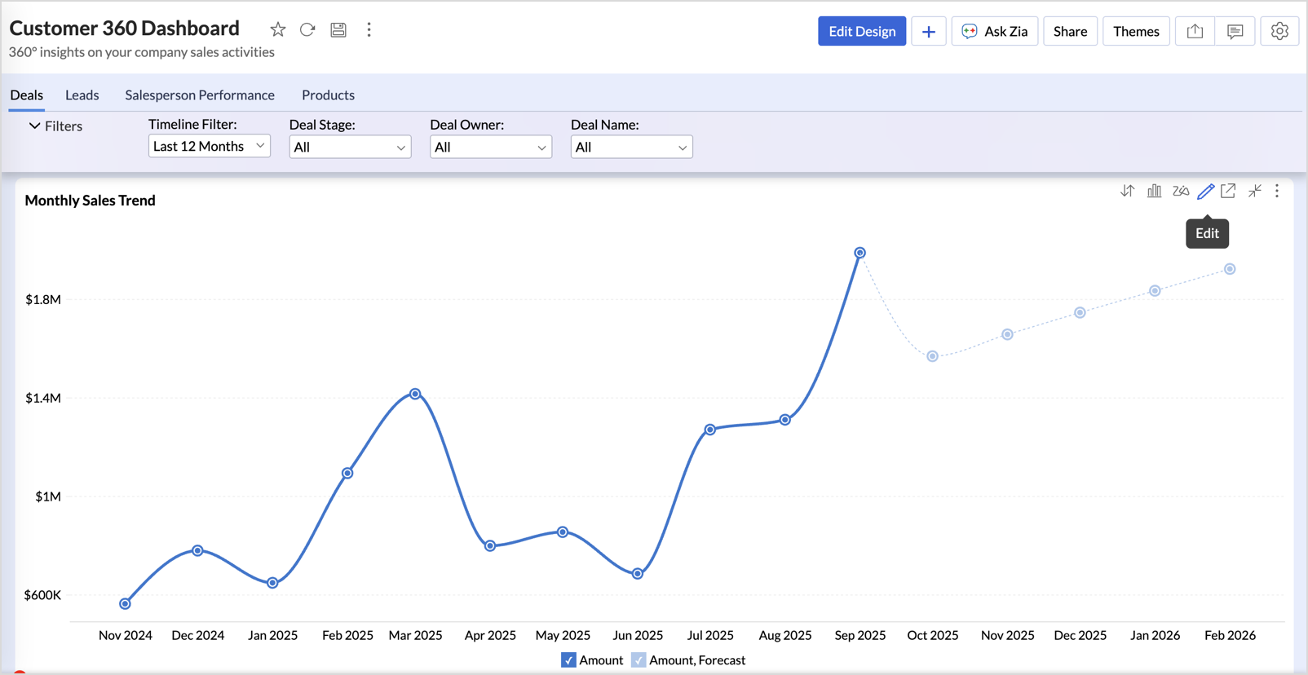Switch to the Leads tab
Viewport: 1308px width, 675px height.
[82, 95]
